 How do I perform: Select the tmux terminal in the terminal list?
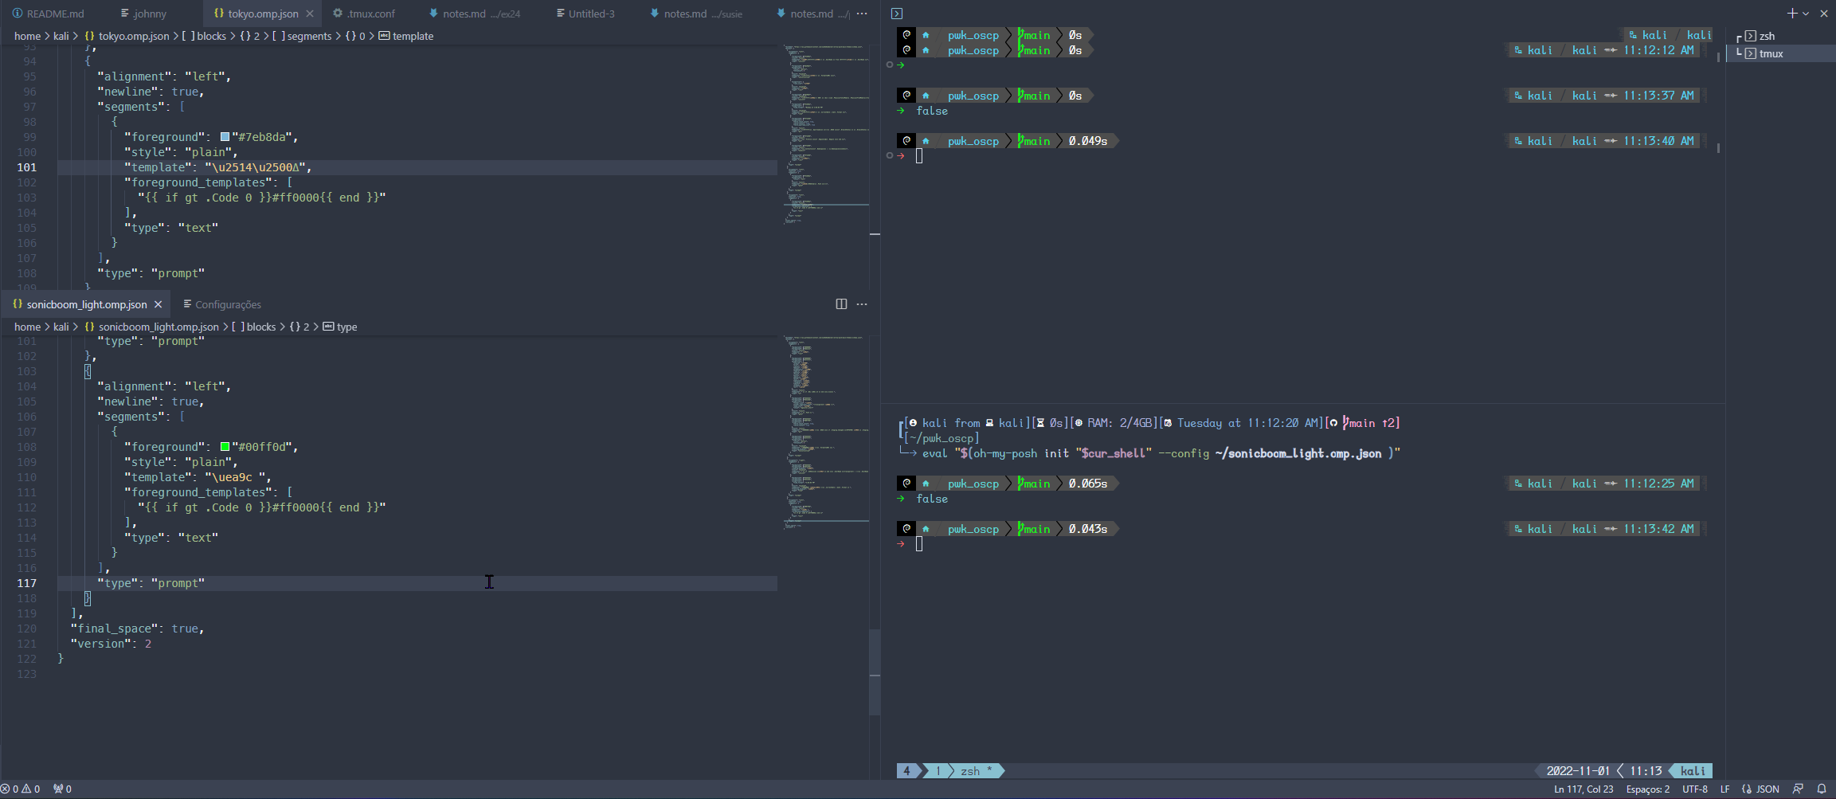point(1768,53)
